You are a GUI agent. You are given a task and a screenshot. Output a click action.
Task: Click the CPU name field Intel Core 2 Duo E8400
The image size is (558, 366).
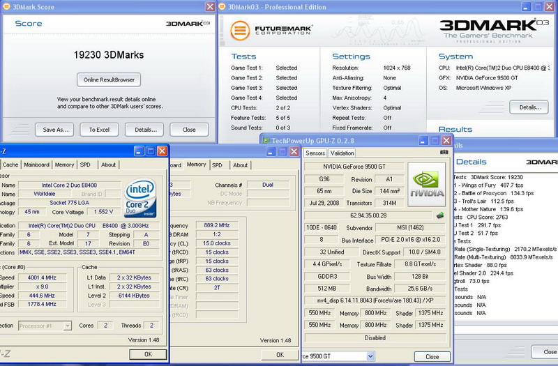coord(69,185)
